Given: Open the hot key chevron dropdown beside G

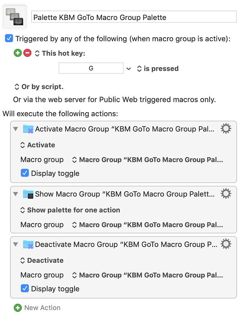Looking at the screenshot, I should click(x=129, y=69).
